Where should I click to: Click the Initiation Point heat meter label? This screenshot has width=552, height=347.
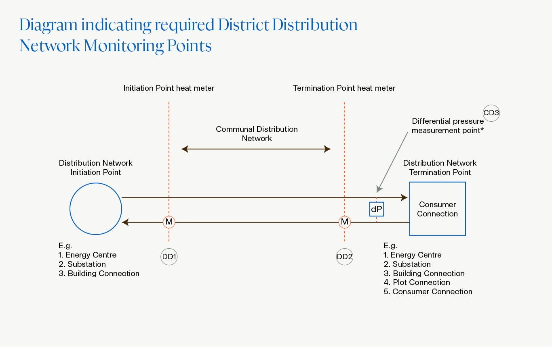[169, 88]
